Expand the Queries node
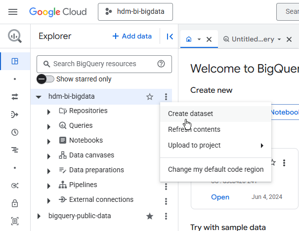299x231 pixels. click(49, 127)
